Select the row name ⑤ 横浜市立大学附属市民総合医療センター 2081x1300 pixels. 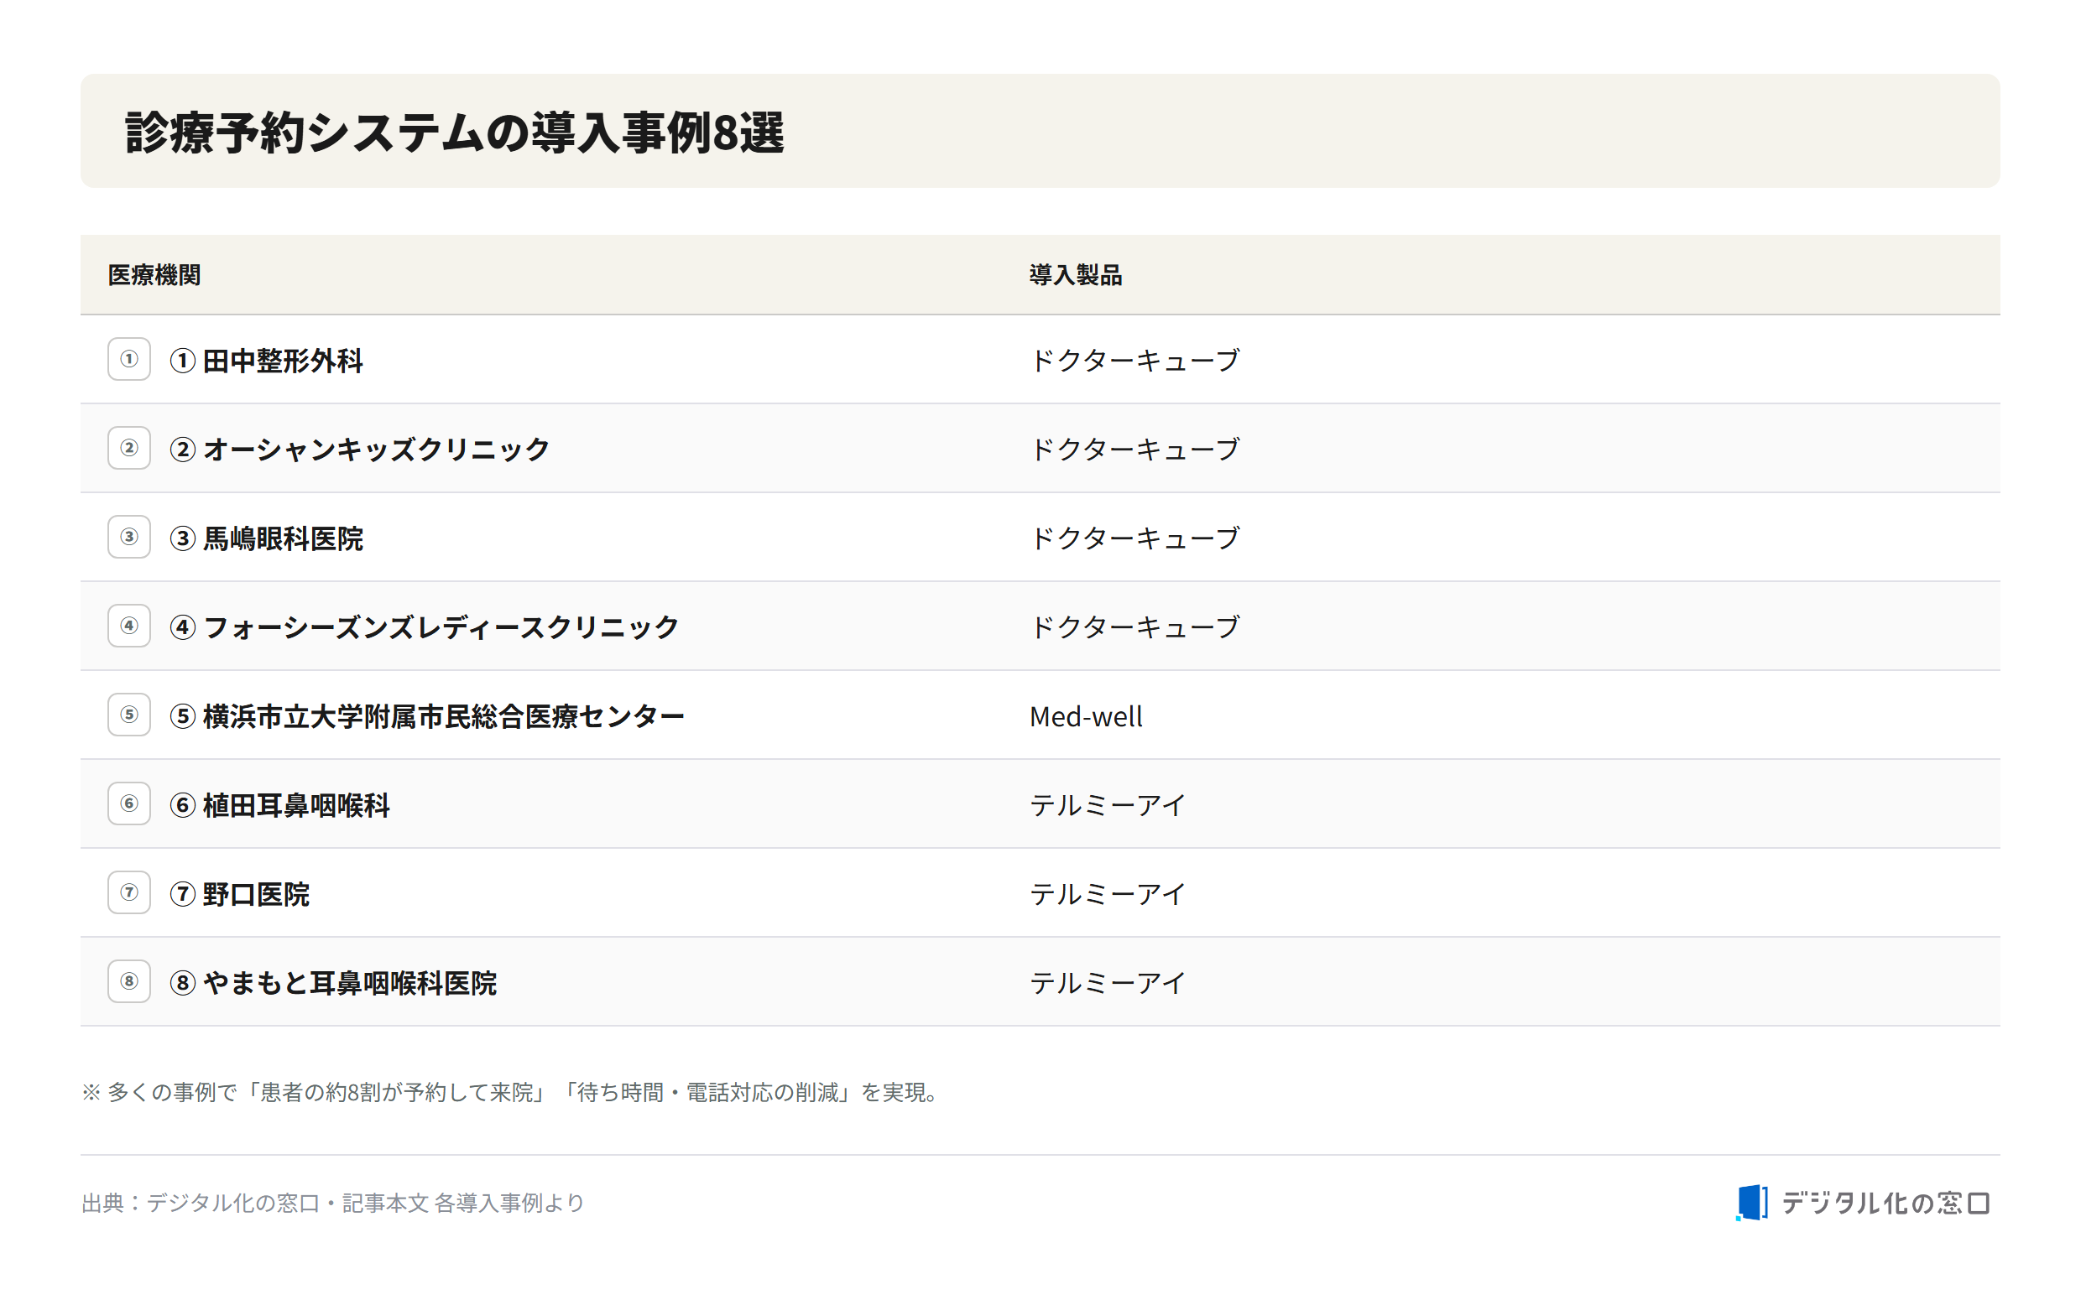[427, 716]
